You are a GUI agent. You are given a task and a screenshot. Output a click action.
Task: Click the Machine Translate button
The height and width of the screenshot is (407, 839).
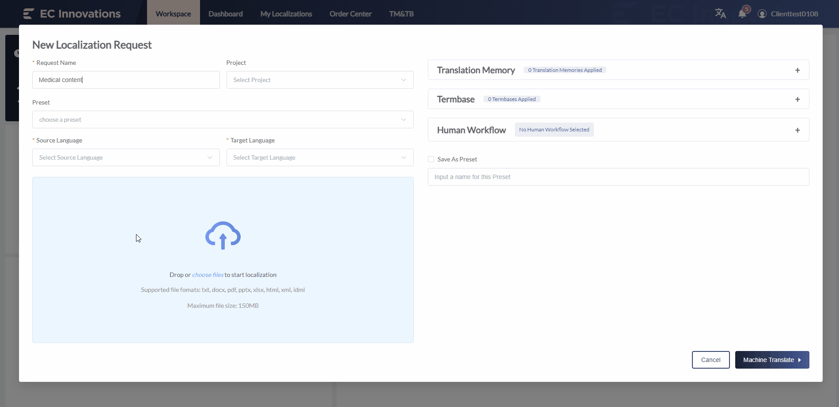point(772,360)
